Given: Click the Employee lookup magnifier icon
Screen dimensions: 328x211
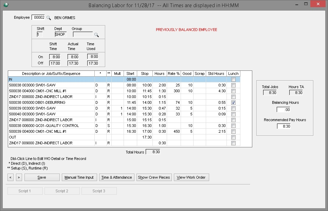Looking at the screenshot, I should pyautogui.click(x=49, y=18).
